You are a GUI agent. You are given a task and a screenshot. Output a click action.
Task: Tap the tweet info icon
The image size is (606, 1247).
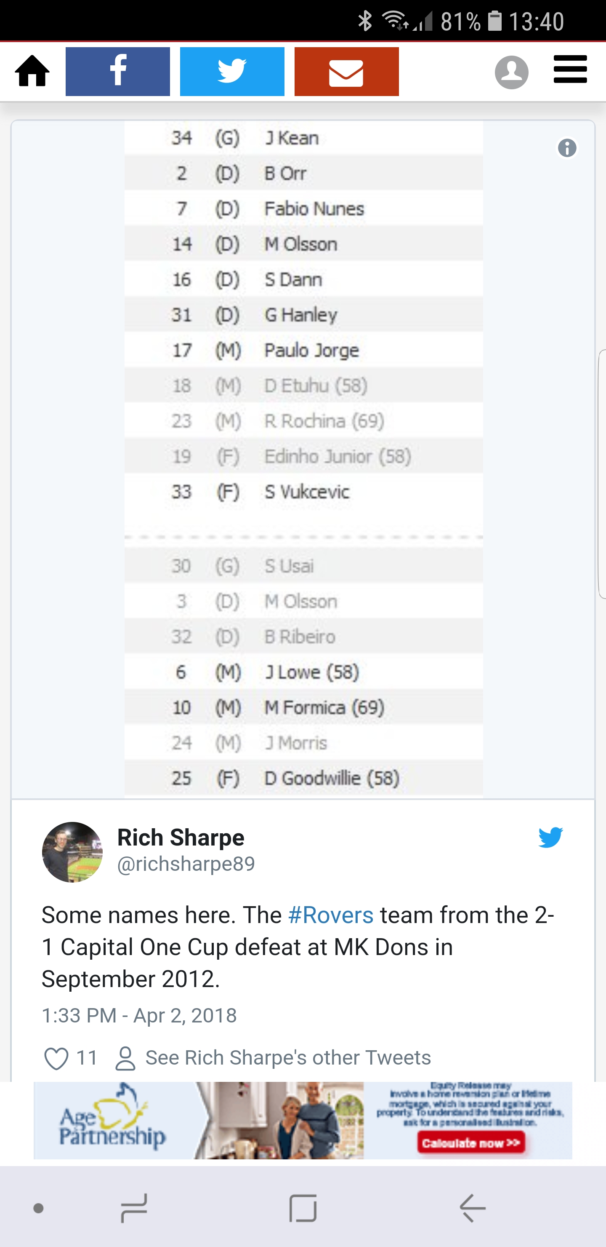point(567,148)
